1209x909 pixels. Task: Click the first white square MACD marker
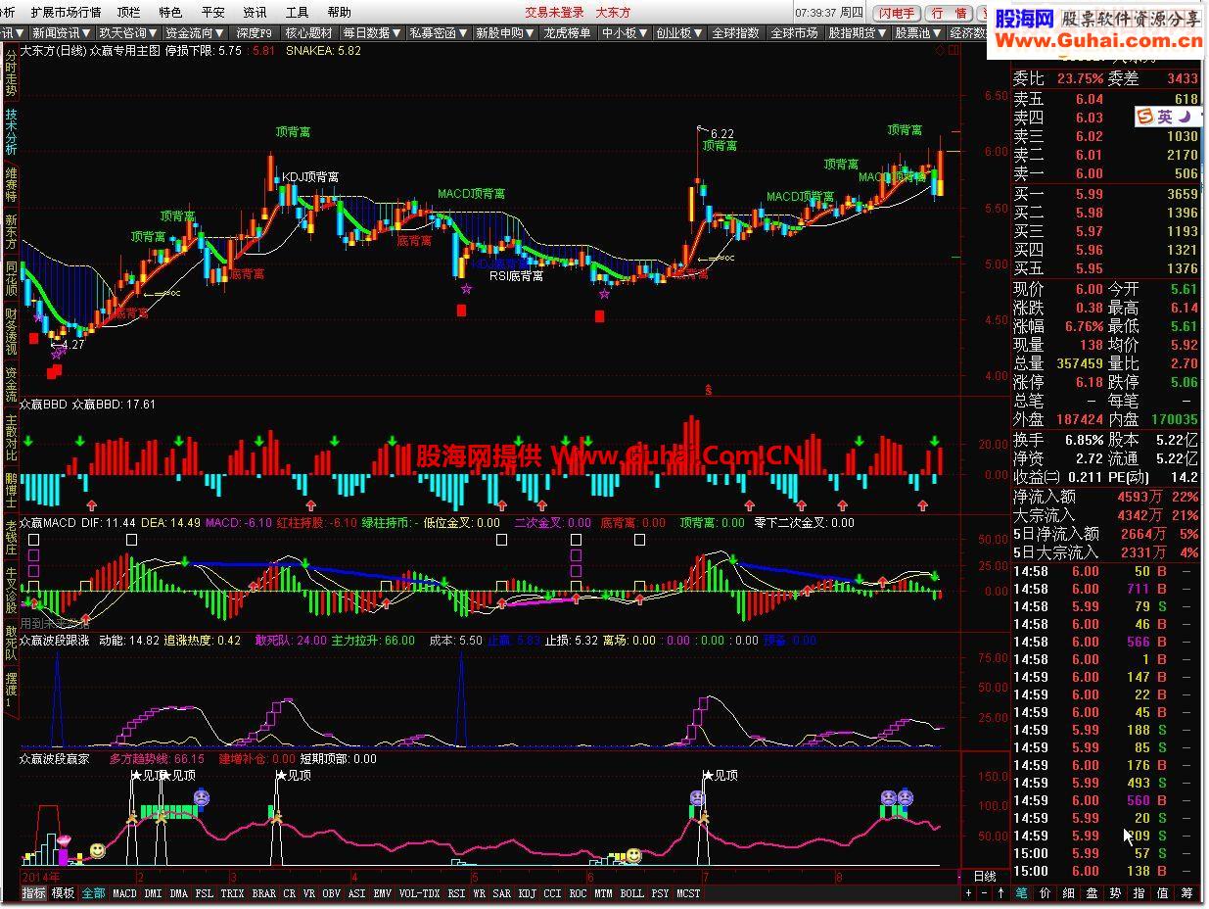tap(34, 540)
